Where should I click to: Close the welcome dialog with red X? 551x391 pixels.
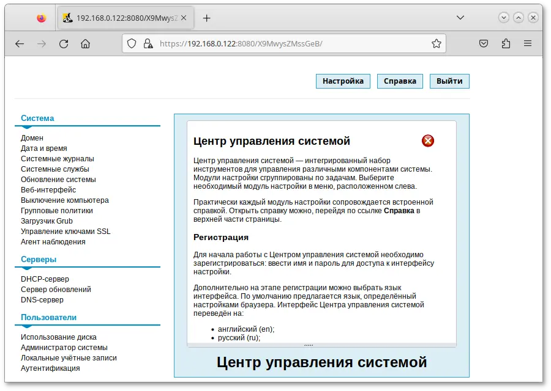(x=427, y=141)
